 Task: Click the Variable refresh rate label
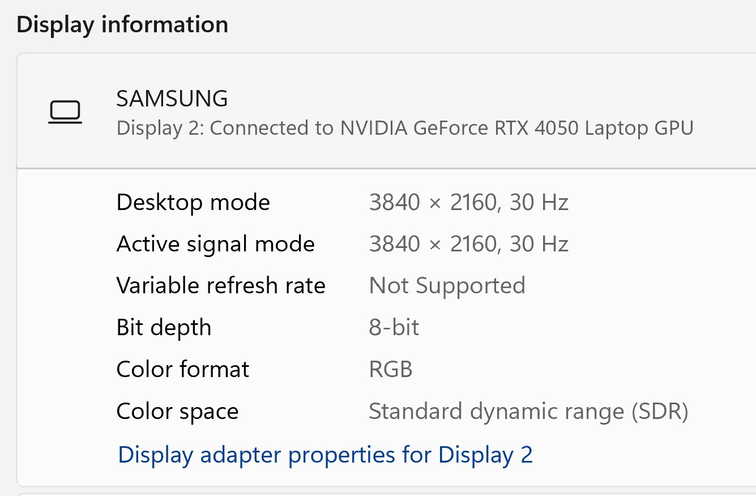221,285
